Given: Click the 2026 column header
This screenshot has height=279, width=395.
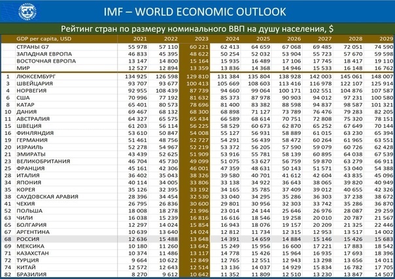Looking at the screenshot, I should click(294, 38).
